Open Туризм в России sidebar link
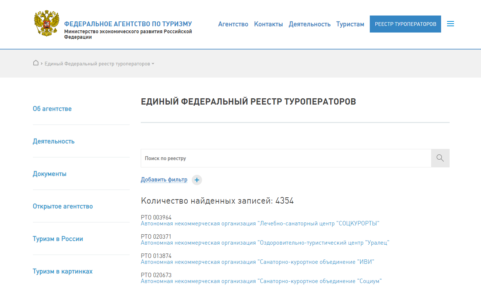The height and width of the screenshot is (286, 481). [x=58, y=239]
